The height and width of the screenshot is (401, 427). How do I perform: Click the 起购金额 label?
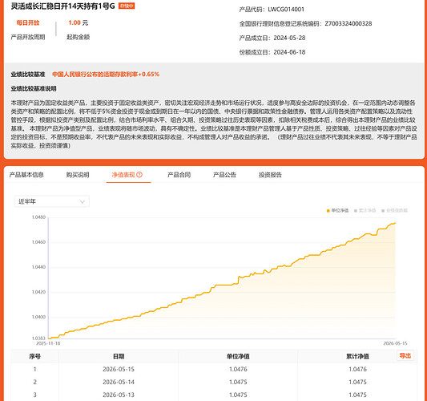point(79,37)
